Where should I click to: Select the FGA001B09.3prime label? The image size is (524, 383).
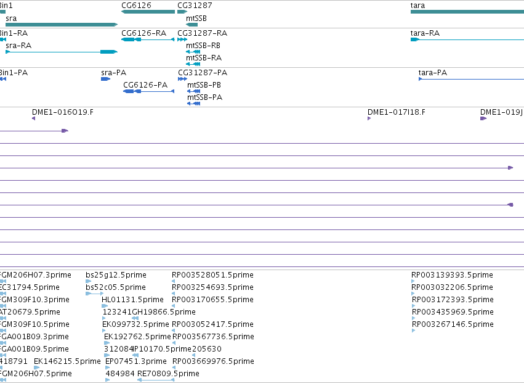click(x=34, y=337)
